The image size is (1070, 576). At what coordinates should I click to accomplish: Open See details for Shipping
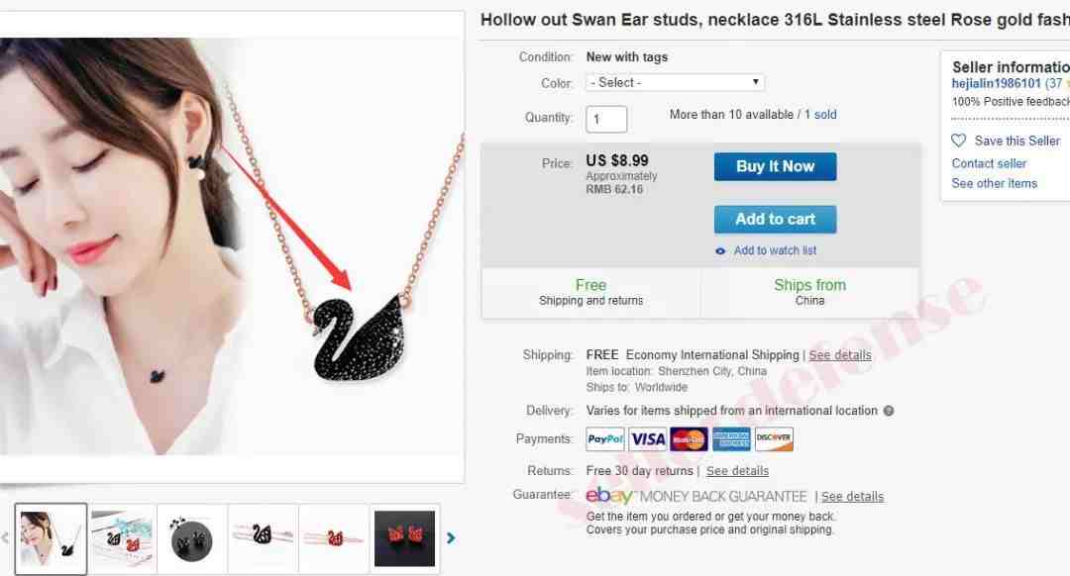click(840, 355)
